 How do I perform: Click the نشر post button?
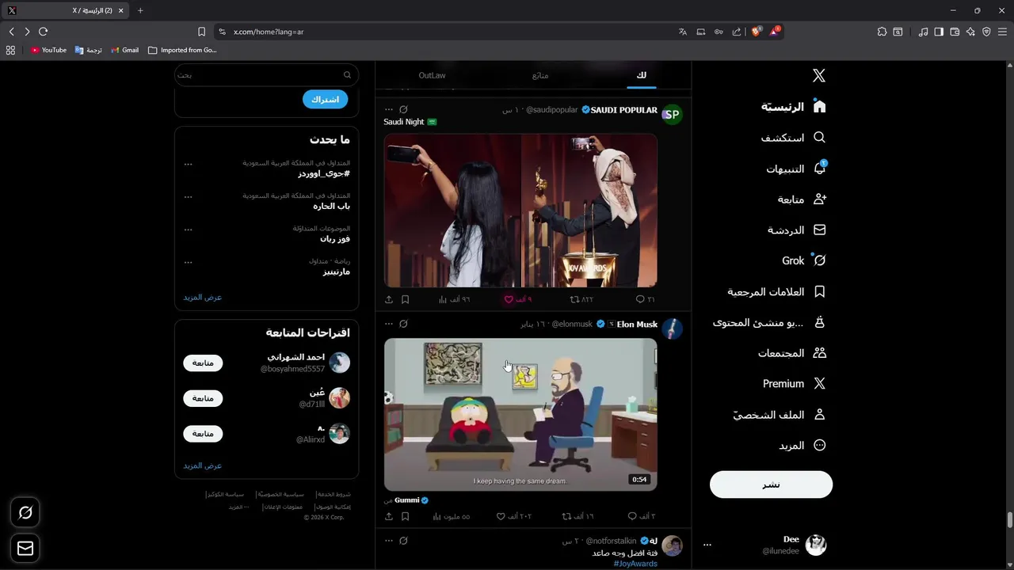tap(771, 484)
